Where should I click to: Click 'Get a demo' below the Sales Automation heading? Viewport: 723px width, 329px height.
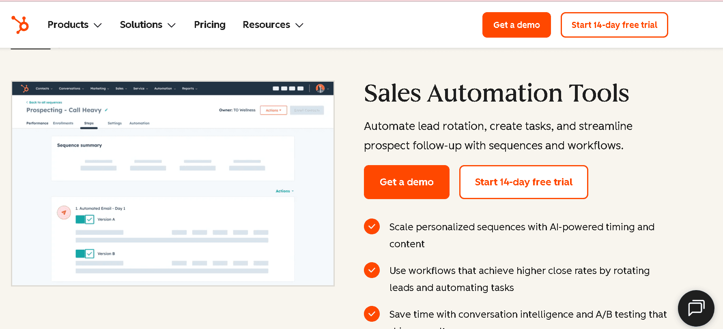tap(407, 182)
